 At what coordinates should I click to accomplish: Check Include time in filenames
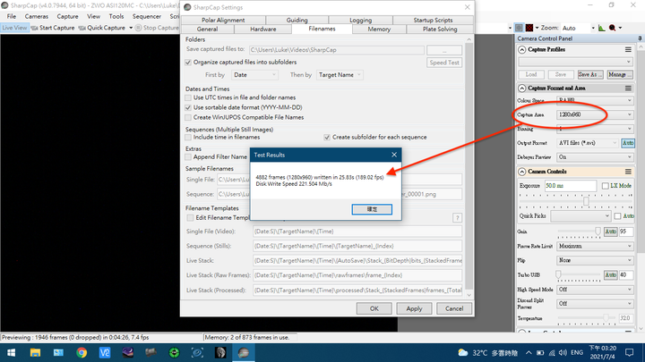(188, 137)
